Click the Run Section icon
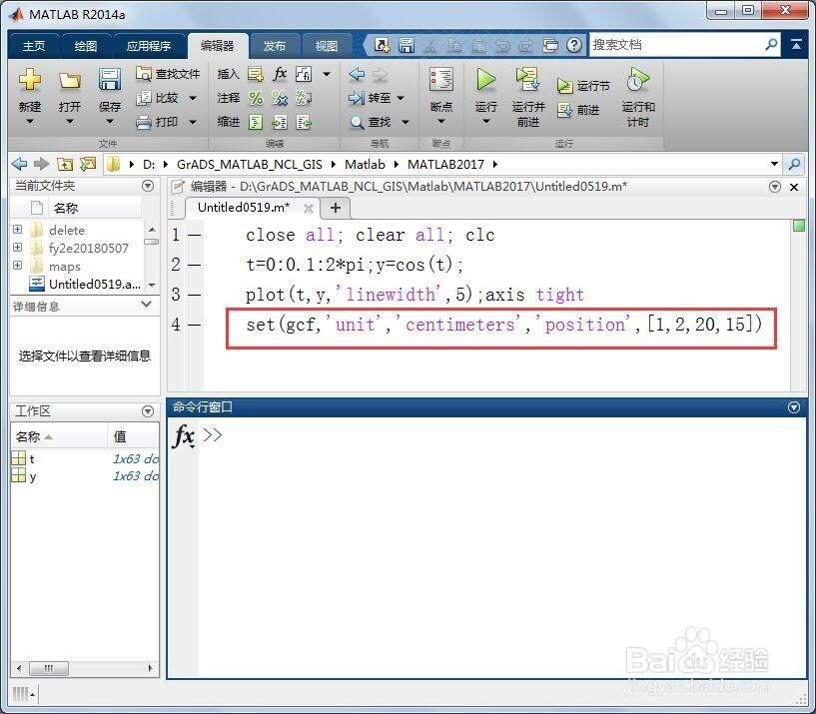The image size is (816, 714). 564,86
